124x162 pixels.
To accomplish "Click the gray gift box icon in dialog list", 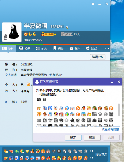I will (111, 114).
